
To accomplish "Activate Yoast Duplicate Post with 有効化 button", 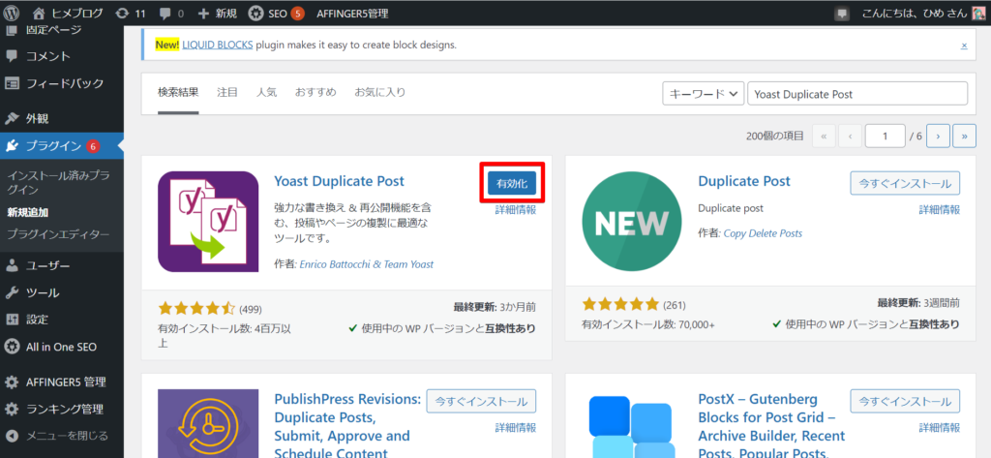I will point(512,183).
